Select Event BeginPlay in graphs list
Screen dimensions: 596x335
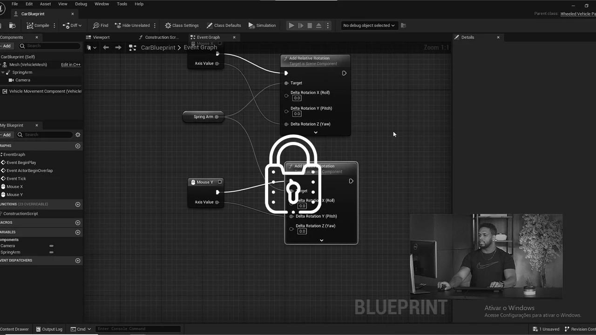(21, 162)
